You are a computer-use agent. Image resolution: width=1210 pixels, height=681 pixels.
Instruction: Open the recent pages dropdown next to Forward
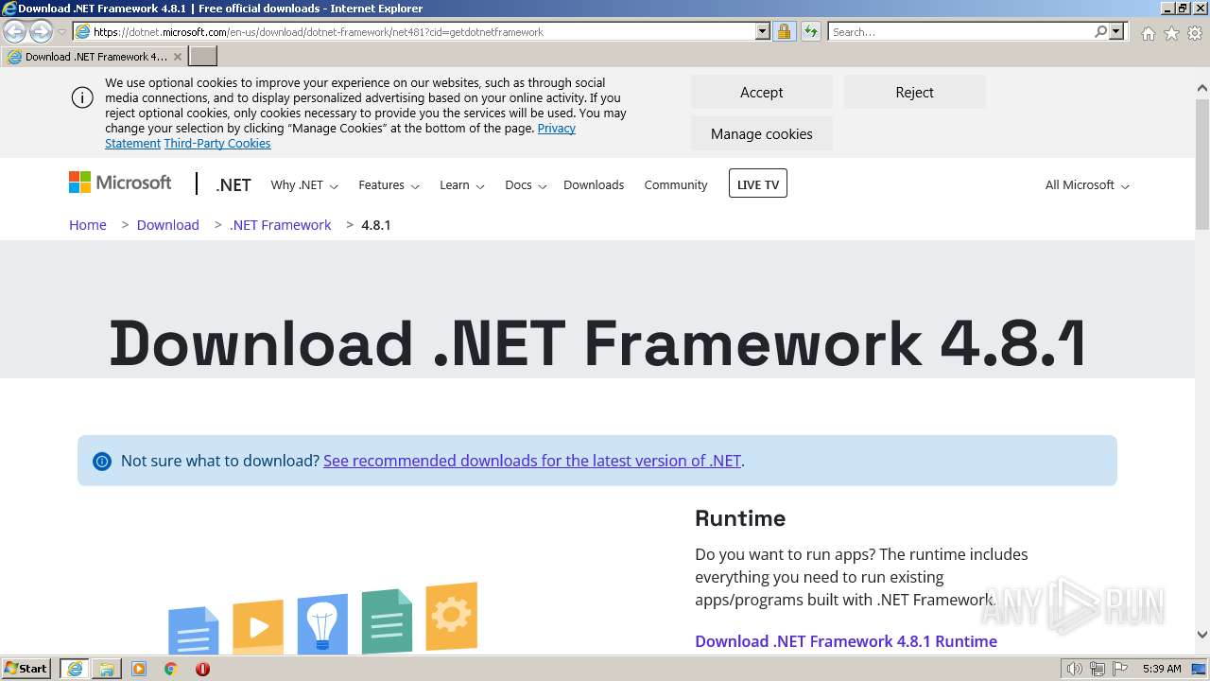click(62, 32)
